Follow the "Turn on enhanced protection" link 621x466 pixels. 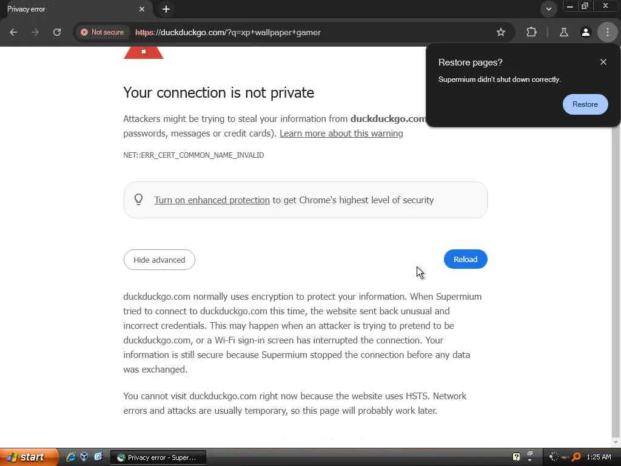point(212,200)
